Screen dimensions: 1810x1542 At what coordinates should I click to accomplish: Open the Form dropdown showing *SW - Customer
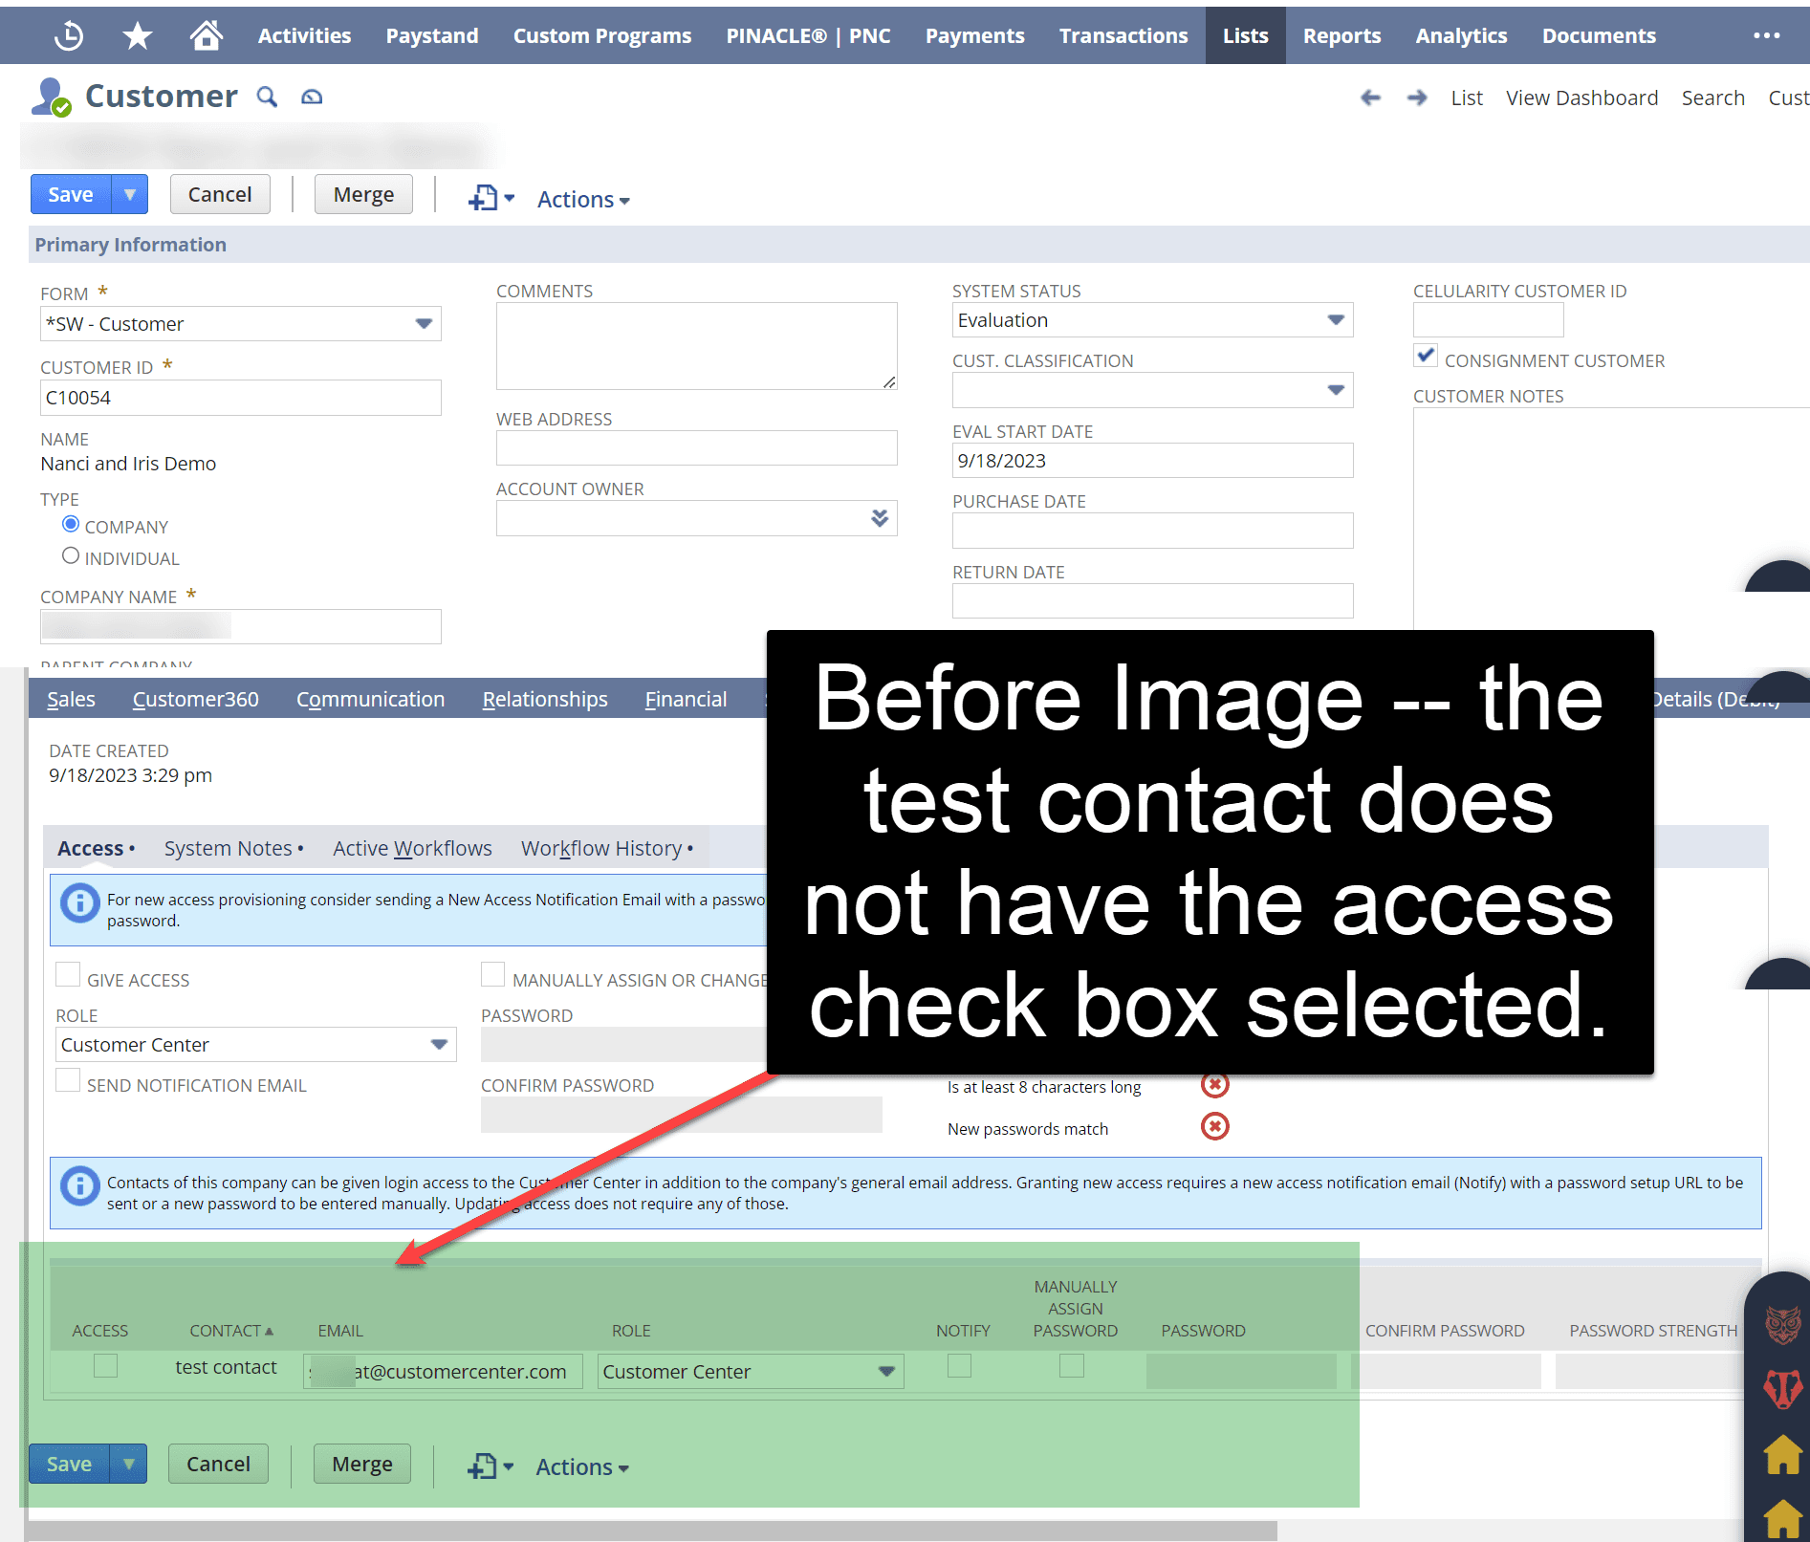[x=241, y=324]
